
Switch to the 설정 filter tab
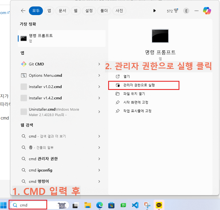click(89, 10)
